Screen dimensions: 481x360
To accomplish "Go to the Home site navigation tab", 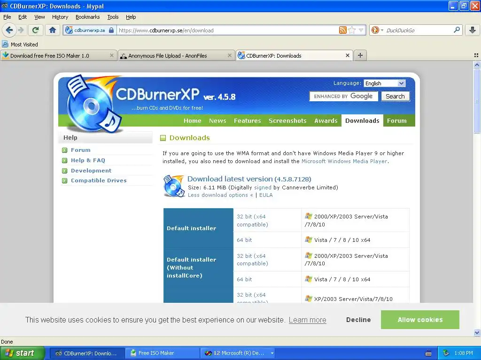I will 192,120.
